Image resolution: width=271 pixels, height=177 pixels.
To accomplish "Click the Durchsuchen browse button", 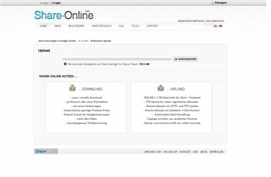I will [x=186, y=59].
